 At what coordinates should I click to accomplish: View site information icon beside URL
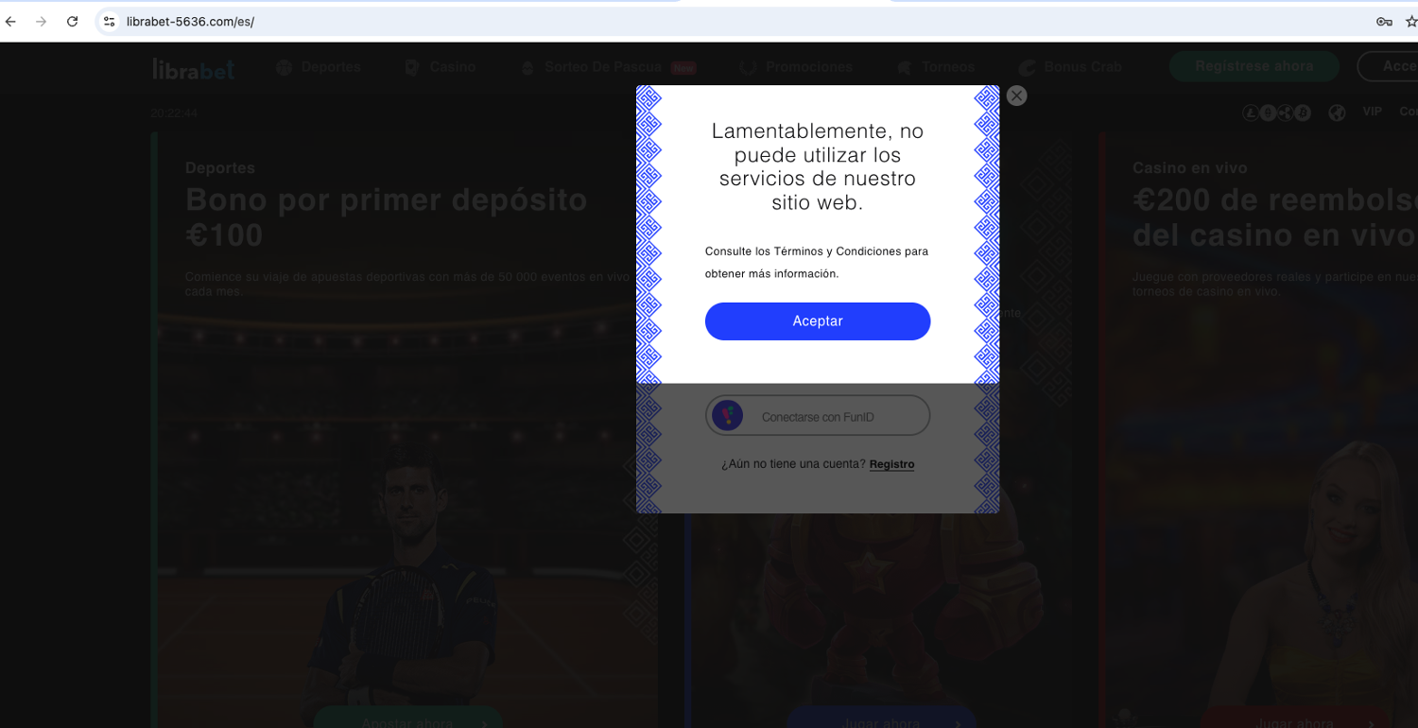pyautogui.click(x=110, y=22)
